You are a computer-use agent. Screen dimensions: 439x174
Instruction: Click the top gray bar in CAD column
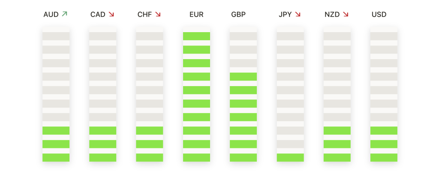point(103,36)
